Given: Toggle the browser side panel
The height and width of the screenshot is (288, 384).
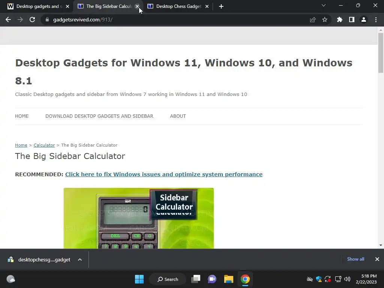Looking at the screenshot, I should 352,19.
